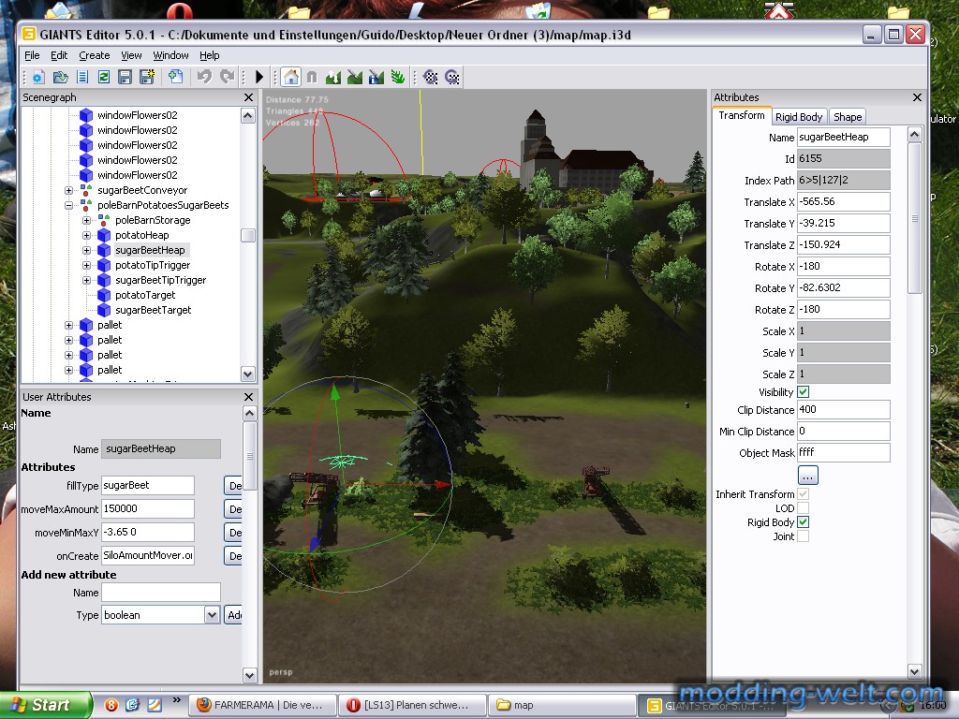Click the second checkered sphere toolbar icon
Viewport: 959px width, 719px height.
pos(452,77)
